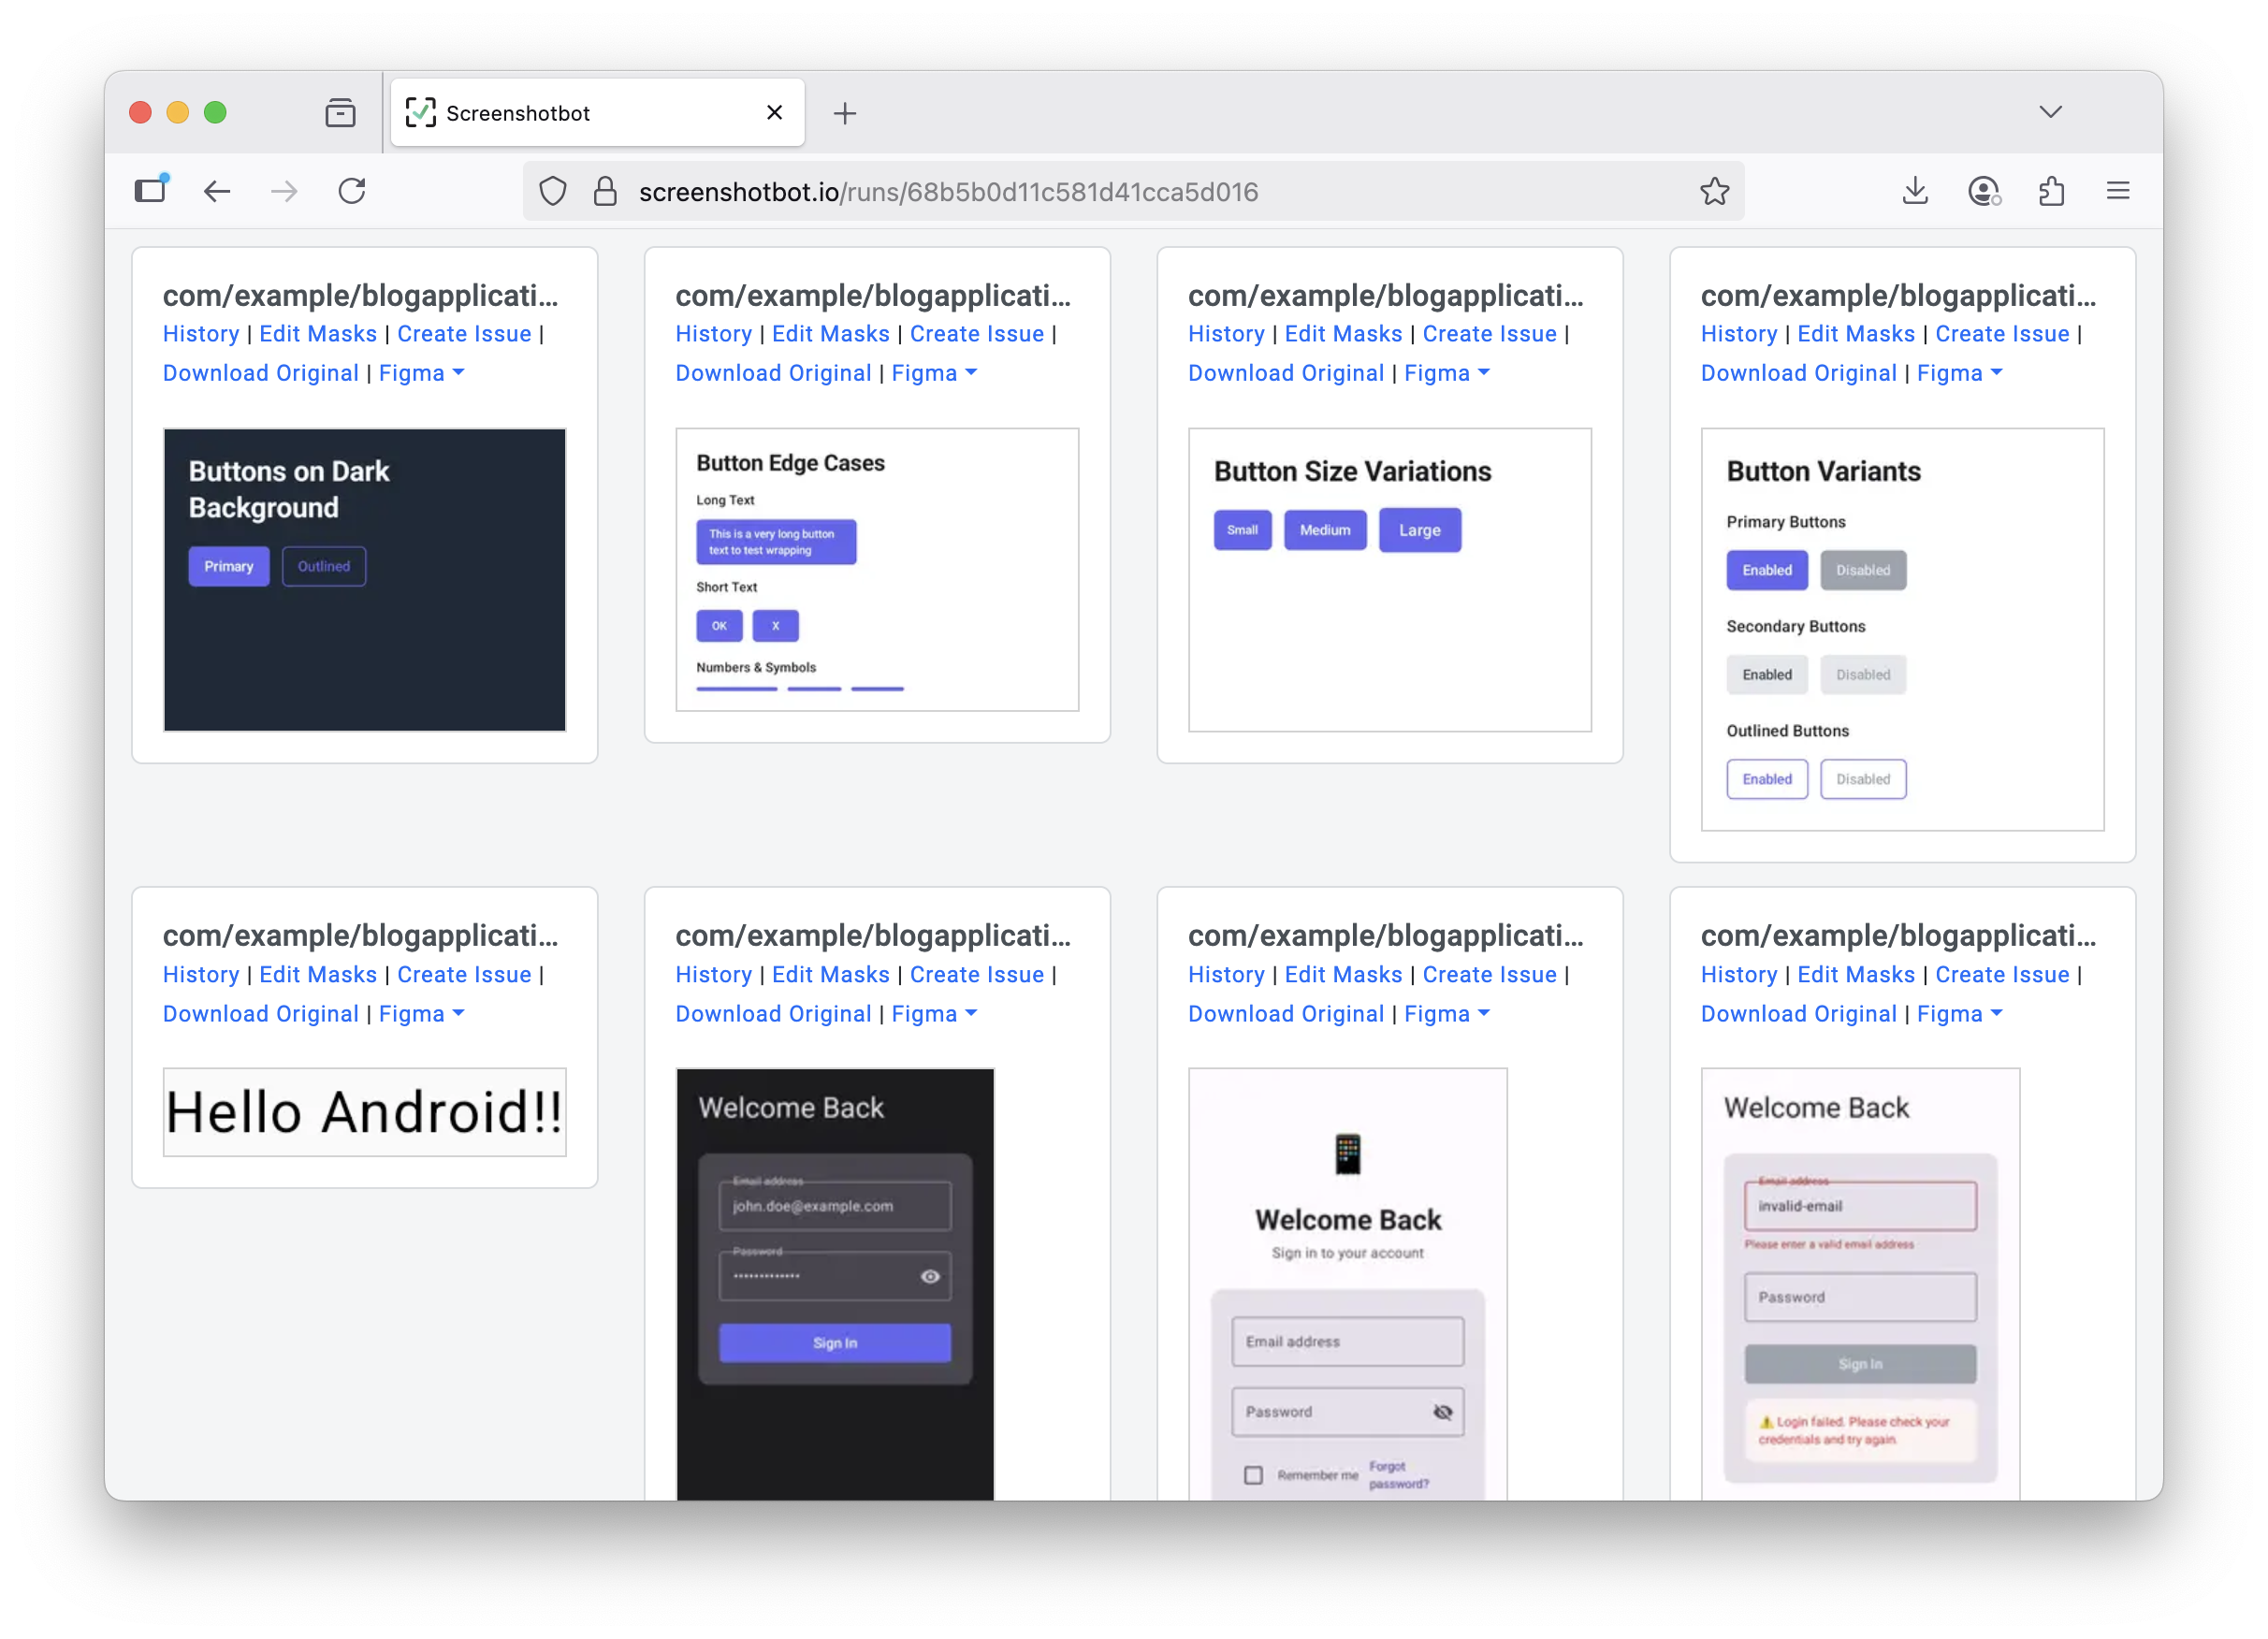2268x1639 pixels.
Task: Expand Figma dropdown on Button Variants card
Action: tap(1959, 373)
